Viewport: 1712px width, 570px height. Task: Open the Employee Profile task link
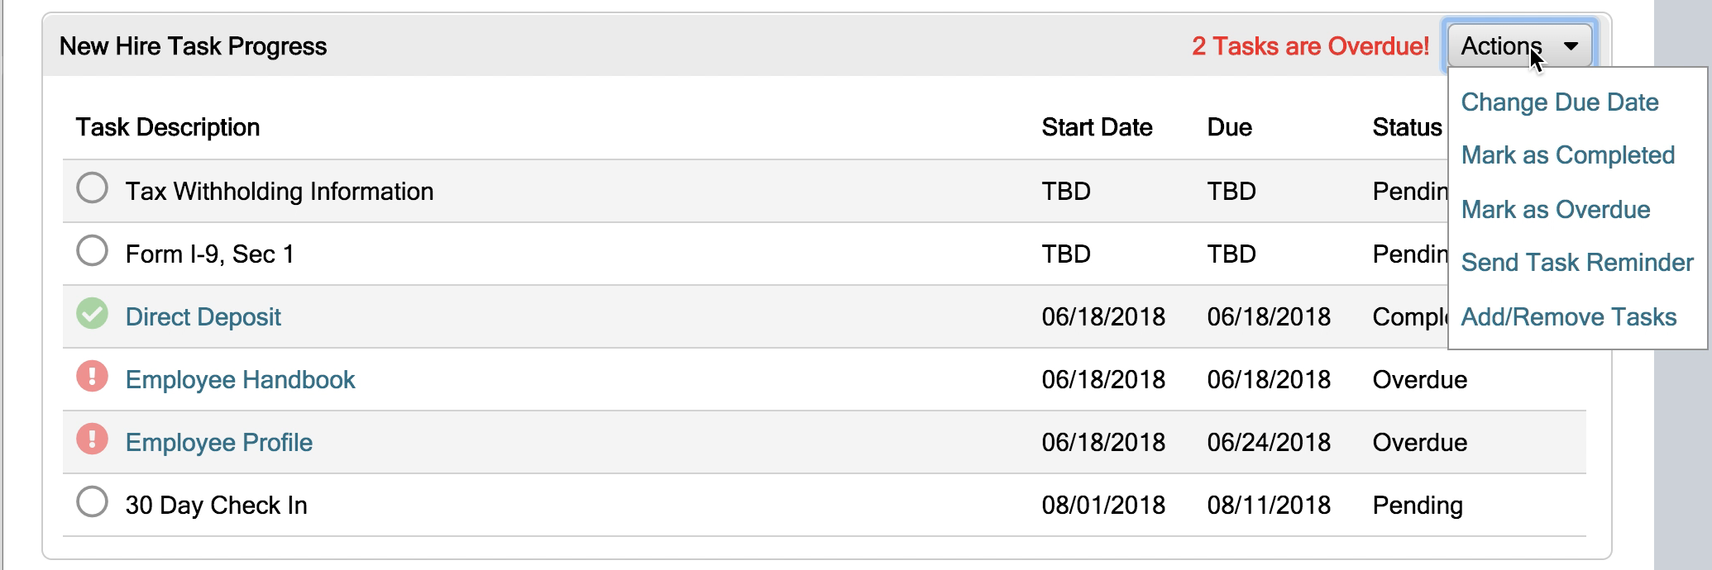[x=218, y=443]
